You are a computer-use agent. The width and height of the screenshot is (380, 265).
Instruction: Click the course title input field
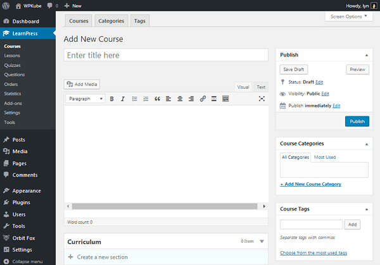click(166, 56)
